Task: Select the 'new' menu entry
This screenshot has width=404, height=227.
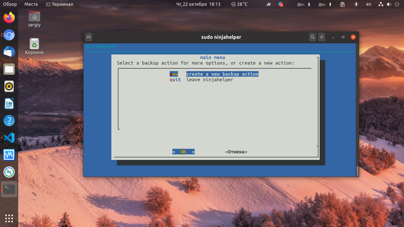Action: pyautogui.click(x=174, y=74)
